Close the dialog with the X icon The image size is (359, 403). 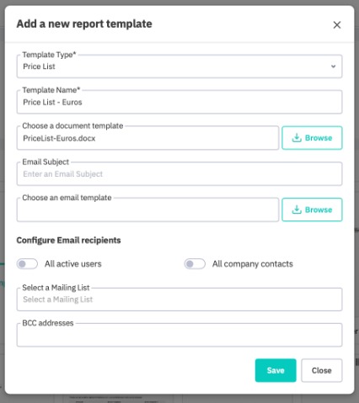pos(337,25)
